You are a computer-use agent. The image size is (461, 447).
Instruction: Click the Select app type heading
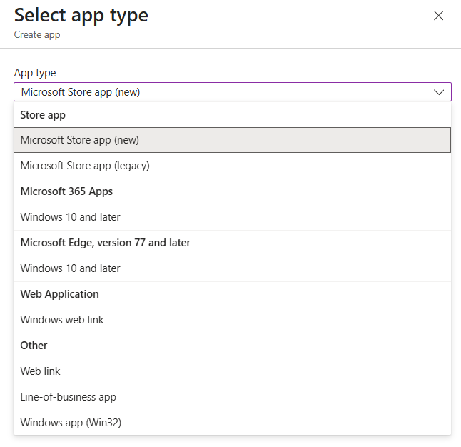tap(81, 15)
